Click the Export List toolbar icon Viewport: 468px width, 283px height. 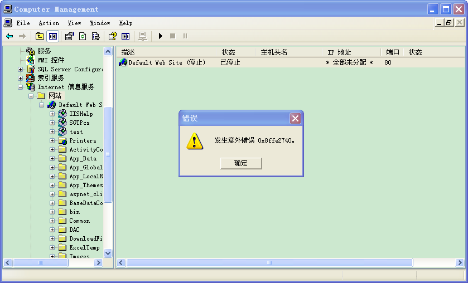(x=95, y=36)
